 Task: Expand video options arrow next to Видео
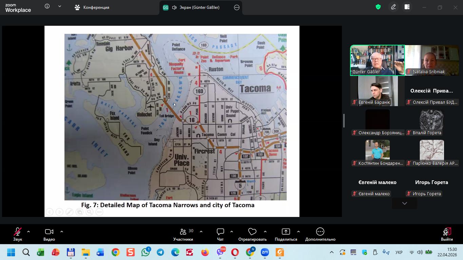62,232
